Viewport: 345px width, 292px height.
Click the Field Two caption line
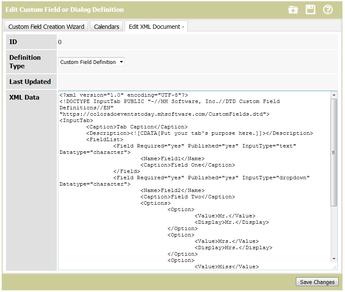click(187, 197)
